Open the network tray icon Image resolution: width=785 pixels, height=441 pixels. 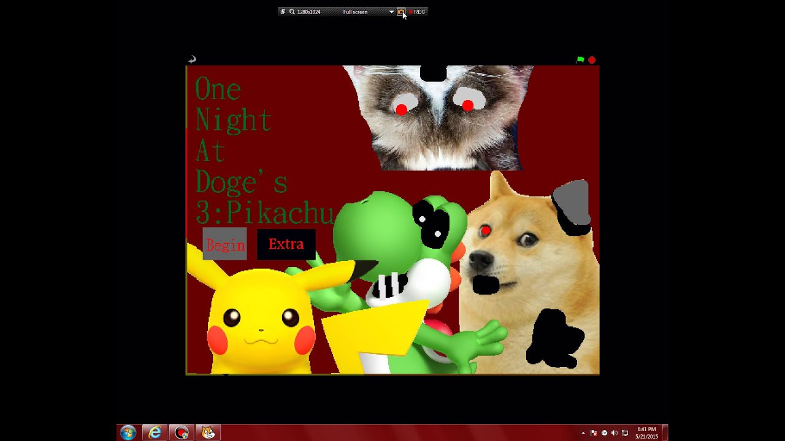(x=625, y=433)
